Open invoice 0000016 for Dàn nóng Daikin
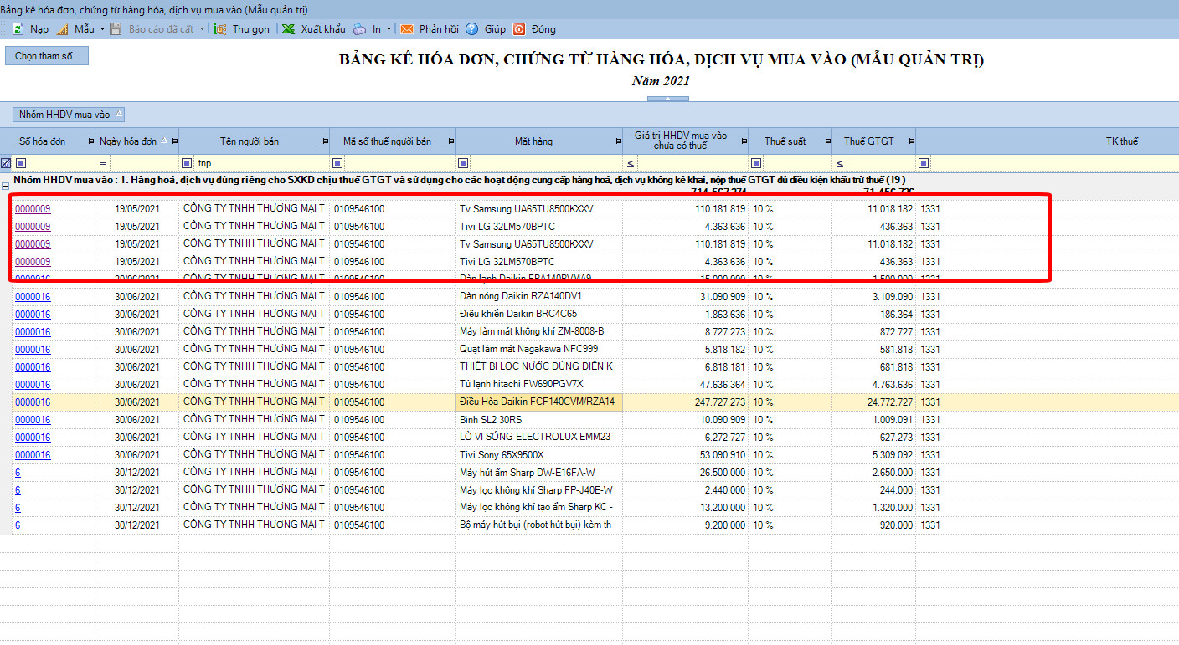 tap(33, 297)
